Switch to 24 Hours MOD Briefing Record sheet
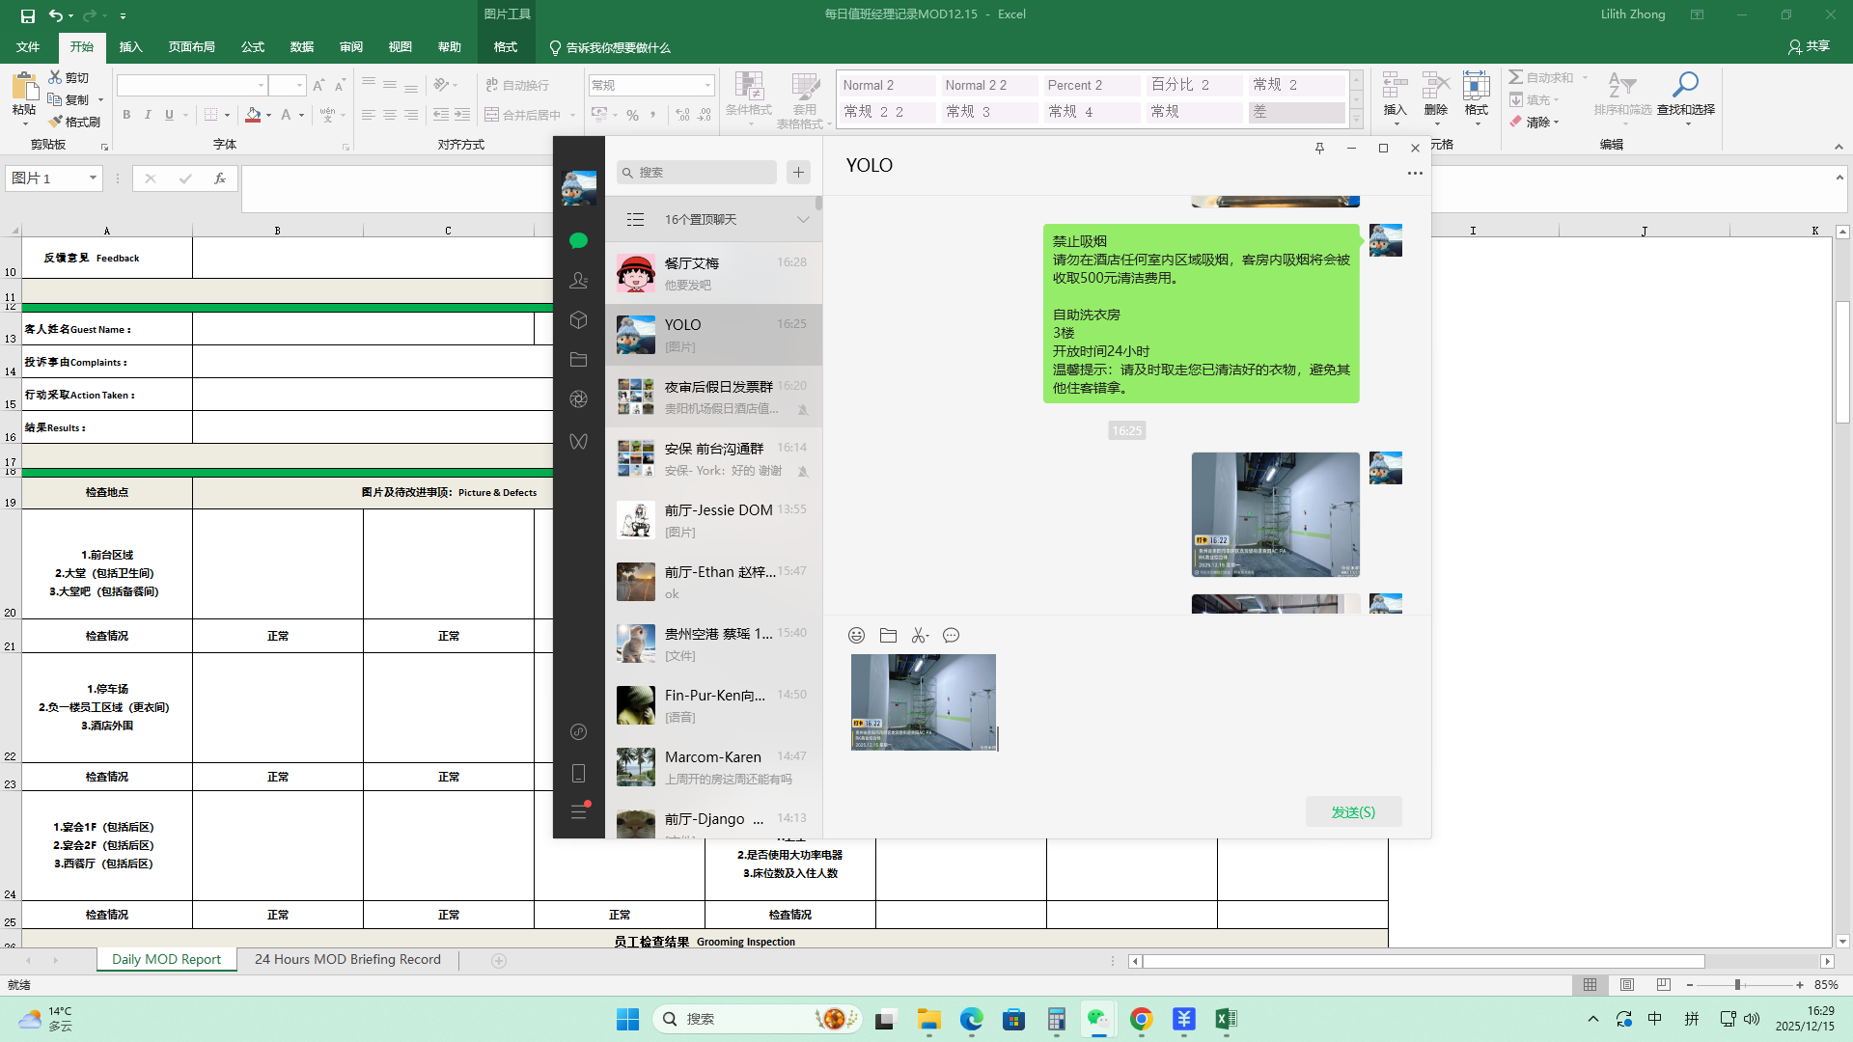The image size is (1853, 1042). (x=347, y=959)
